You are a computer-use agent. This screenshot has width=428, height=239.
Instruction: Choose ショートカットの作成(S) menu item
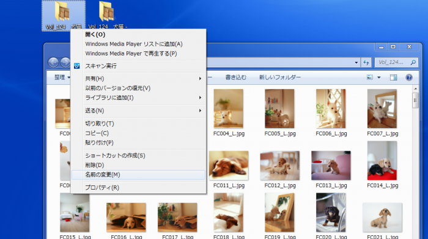[139, 155]
